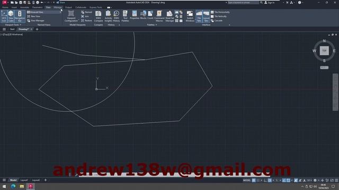Click Tile Vertically

[x=219, y=16]
